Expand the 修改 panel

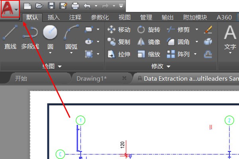(x=161, y=66)
